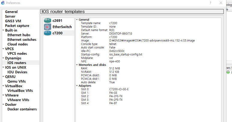Select the c2691 router icon
The image size is (232, 122).
tap(48, 20)
